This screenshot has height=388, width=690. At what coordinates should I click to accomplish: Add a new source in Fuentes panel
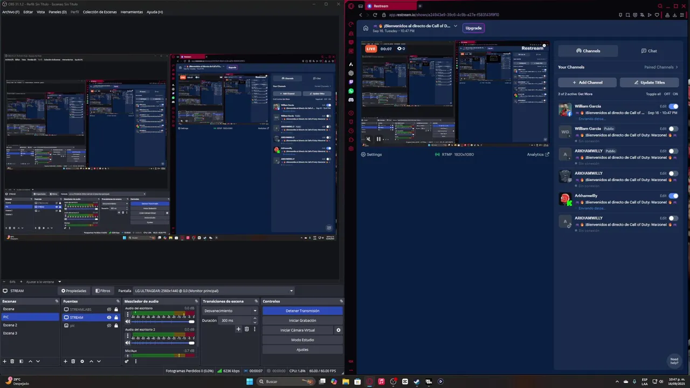(66, 361)
